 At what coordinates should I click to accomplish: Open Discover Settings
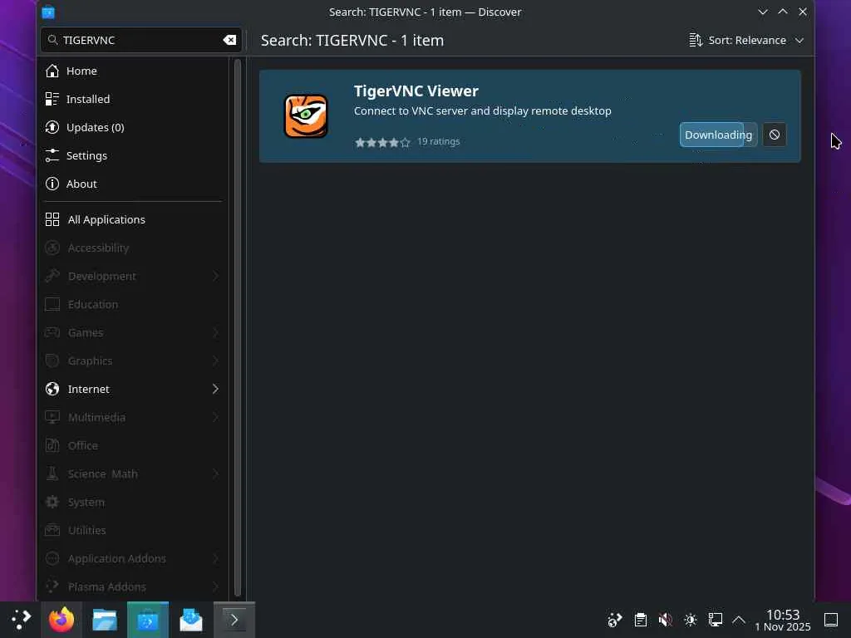(133, 155)
